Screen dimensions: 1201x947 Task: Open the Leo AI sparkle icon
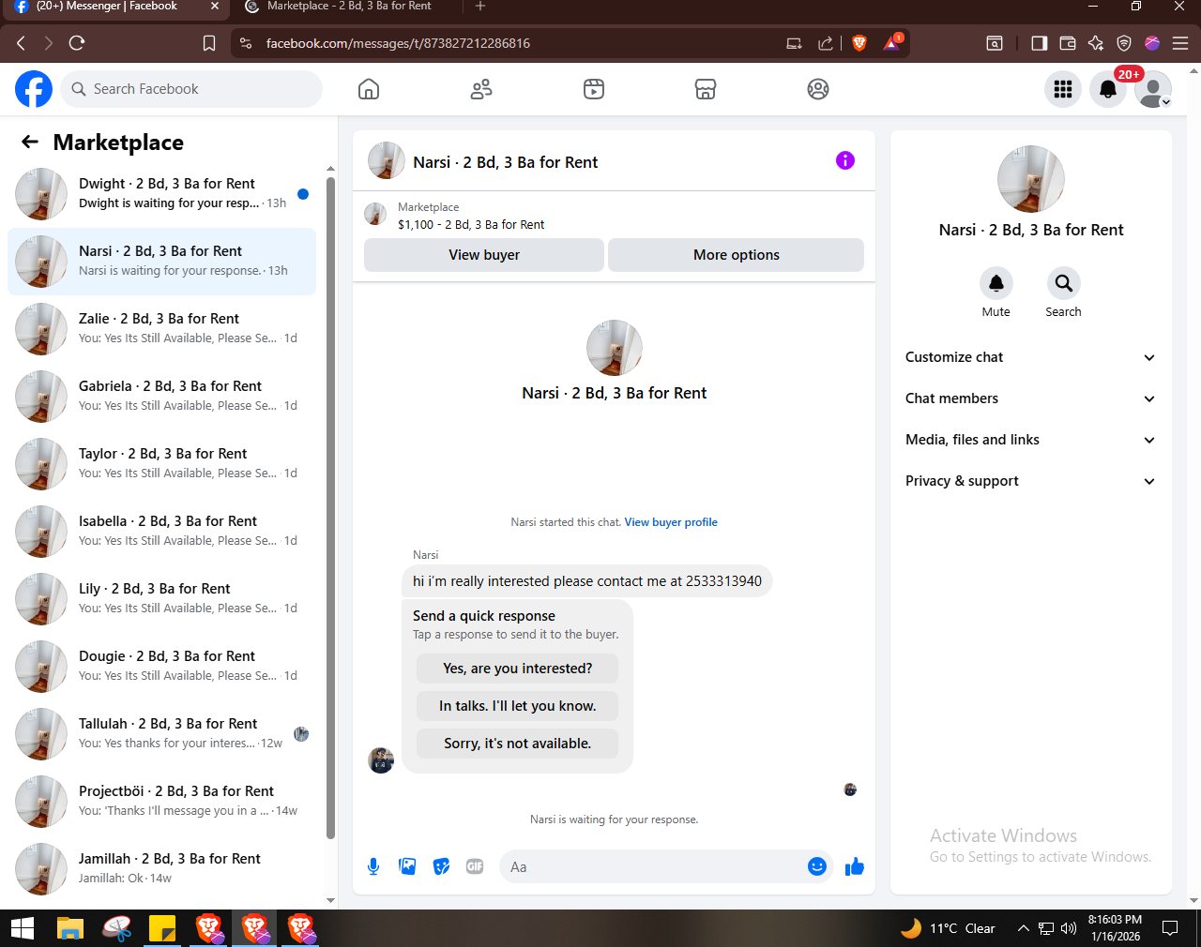(x=1096, y=43)
